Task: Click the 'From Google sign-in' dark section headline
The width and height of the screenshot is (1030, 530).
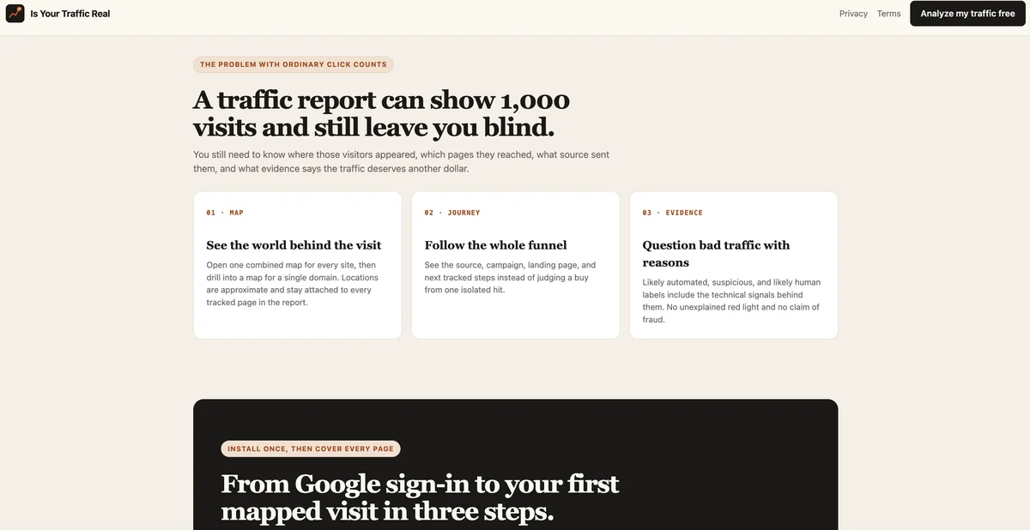Action: click(x=420, y=497)
